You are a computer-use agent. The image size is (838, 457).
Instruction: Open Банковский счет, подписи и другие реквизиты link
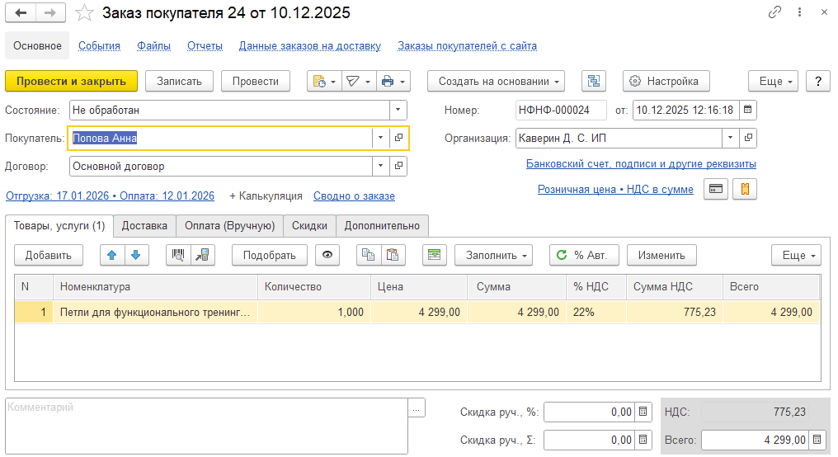[x=641, y=164]
